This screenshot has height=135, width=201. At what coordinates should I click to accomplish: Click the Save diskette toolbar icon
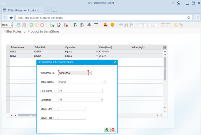pos(24,25)
